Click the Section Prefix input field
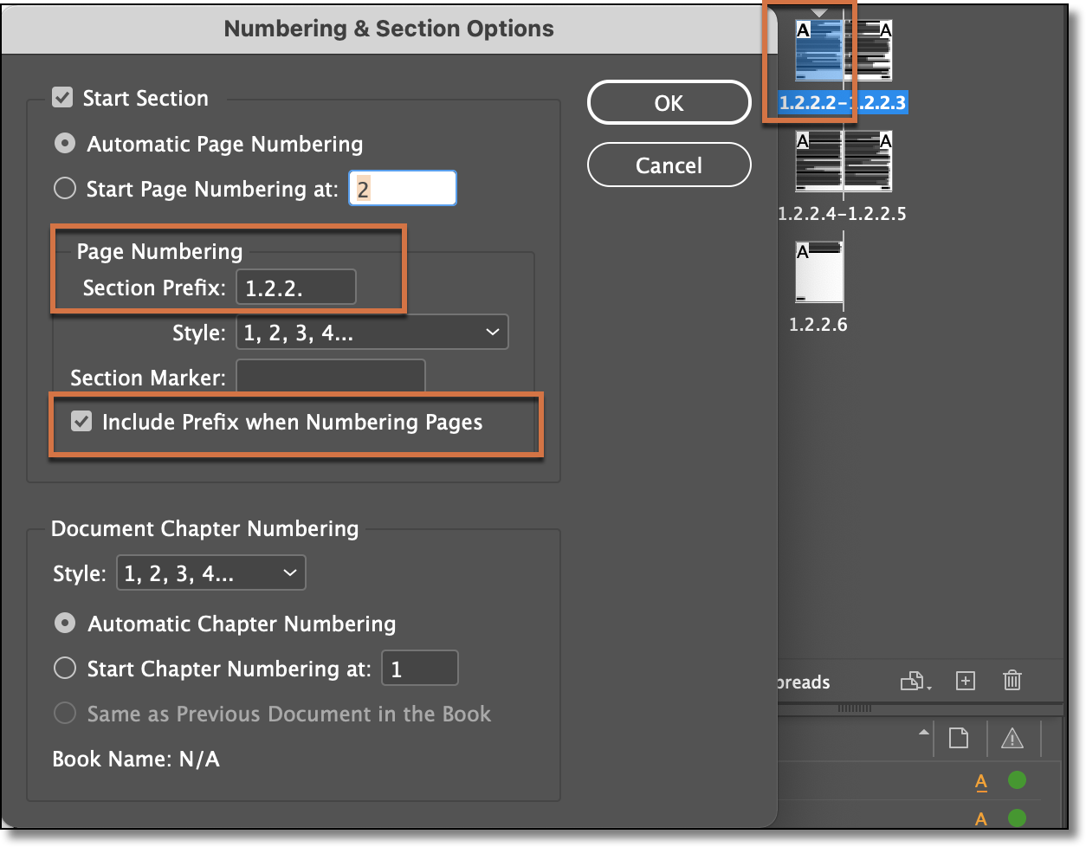 click(295, 287)
